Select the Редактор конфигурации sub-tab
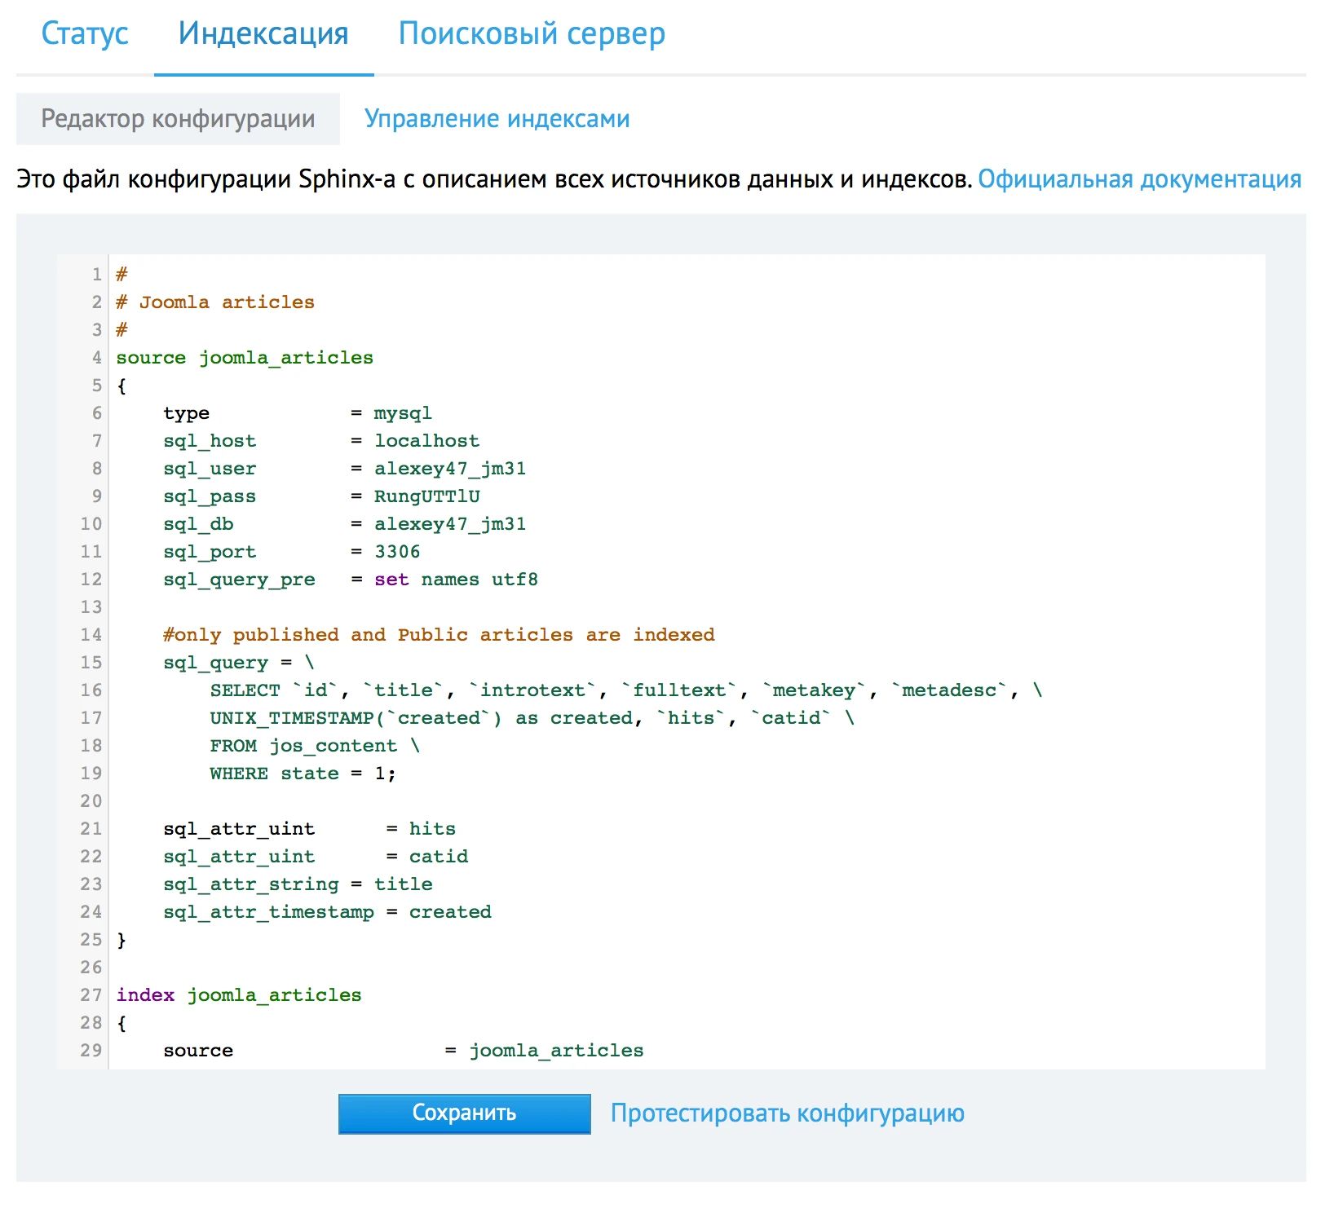 [178, 119]
